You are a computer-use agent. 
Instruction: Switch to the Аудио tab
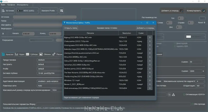tap(20, 54)
